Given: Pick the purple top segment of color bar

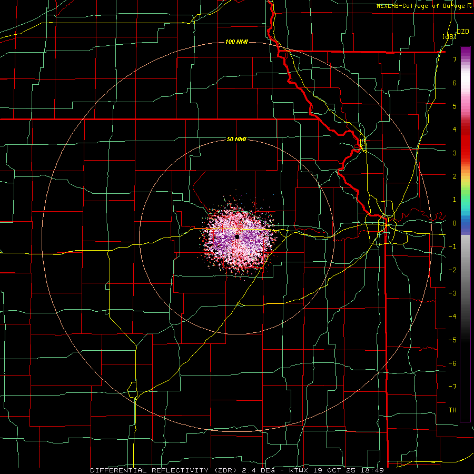Looking at the screenshot, I should click(465, 51).
